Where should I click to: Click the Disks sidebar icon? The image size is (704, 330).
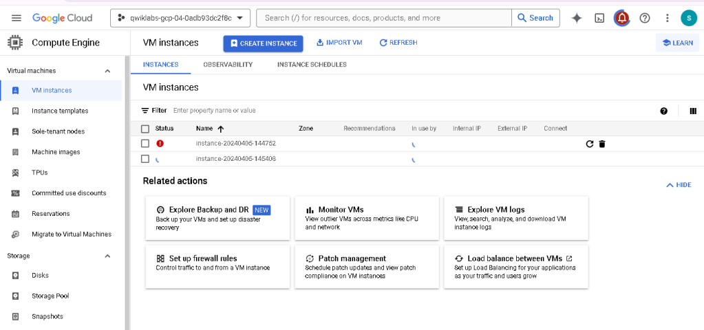click(x=15, y=275)
